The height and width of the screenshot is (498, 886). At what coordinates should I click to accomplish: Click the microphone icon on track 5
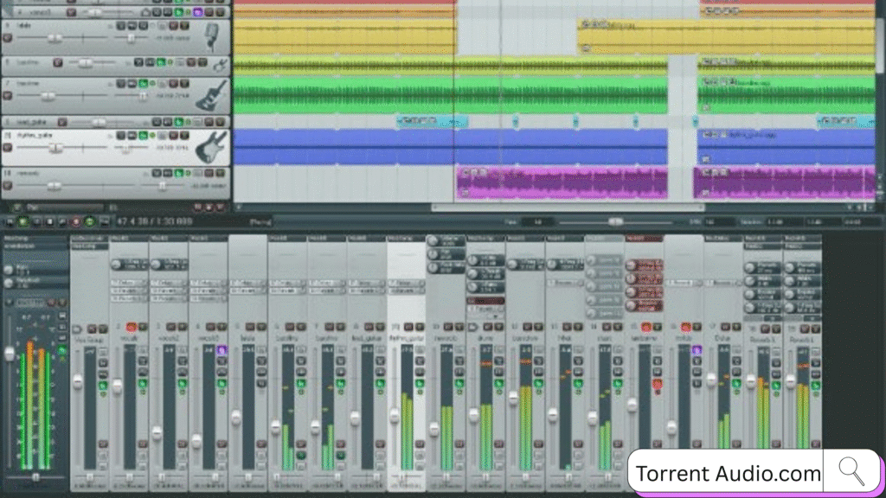click(x=211, y=36)
